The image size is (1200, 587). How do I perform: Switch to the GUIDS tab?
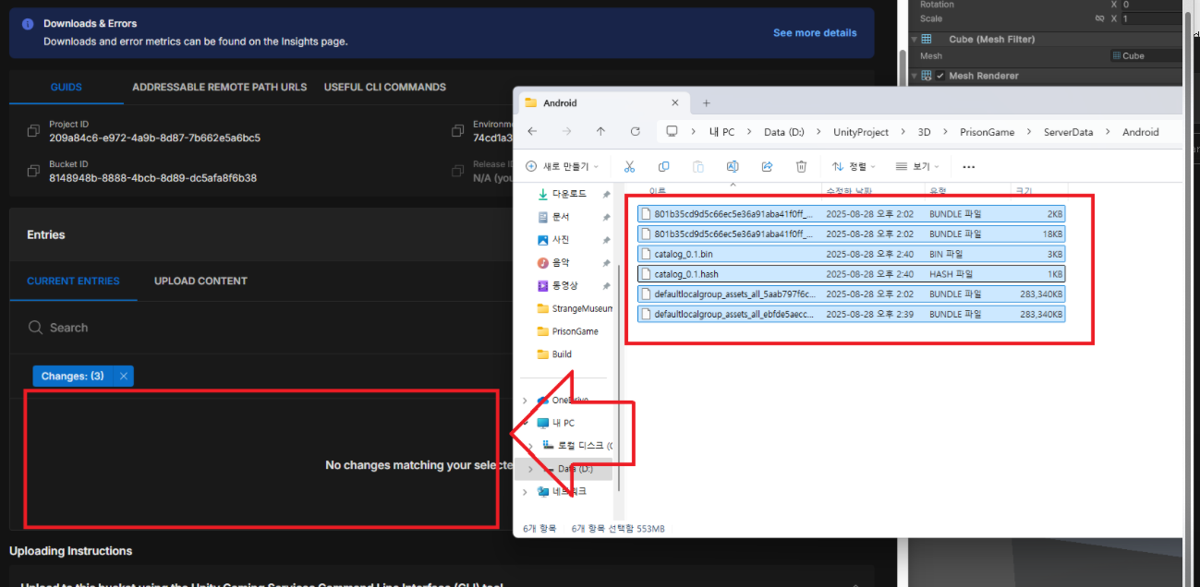pyautogui.click(x=66, y=87)
